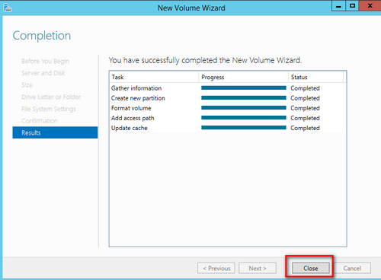
Task: Select the Before You Begin step
Action: (x=45, y=61)
